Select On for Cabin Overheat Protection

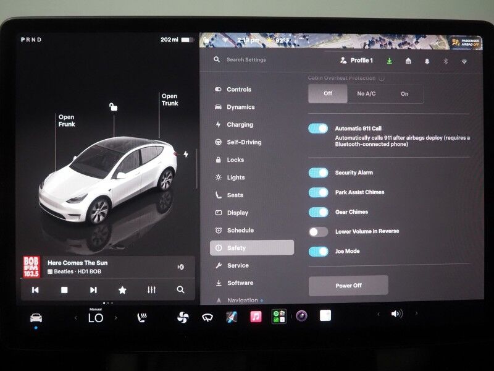point(404,94)
